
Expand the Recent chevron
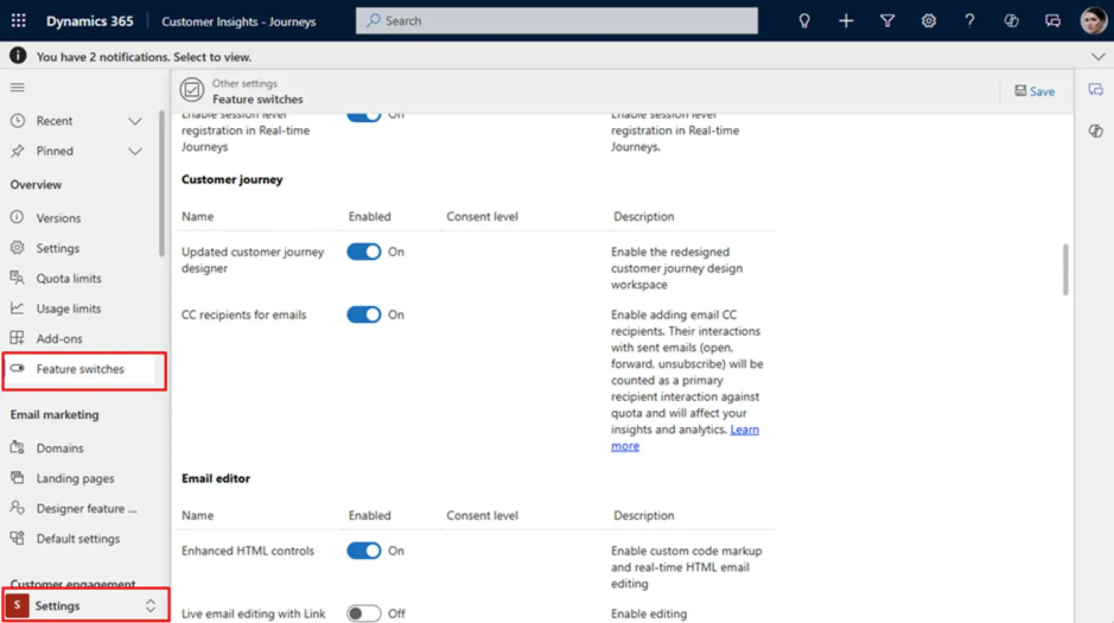(135, 121)
